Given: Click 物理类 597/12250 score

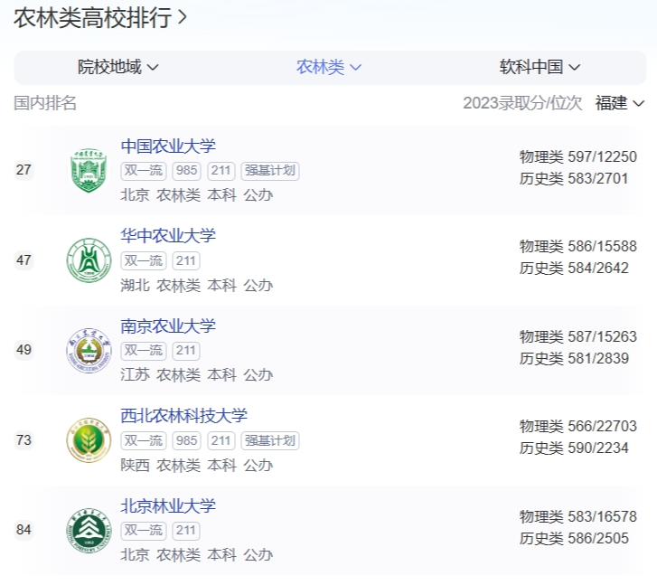Looking at the screenshot, I should click(578, 156).
